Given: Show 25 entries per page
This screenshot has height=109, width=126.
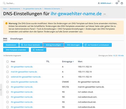Looking at the screenshot, I should coord(116,56).
